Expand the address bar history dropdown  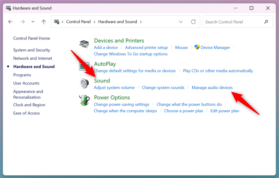coord(180,22)
